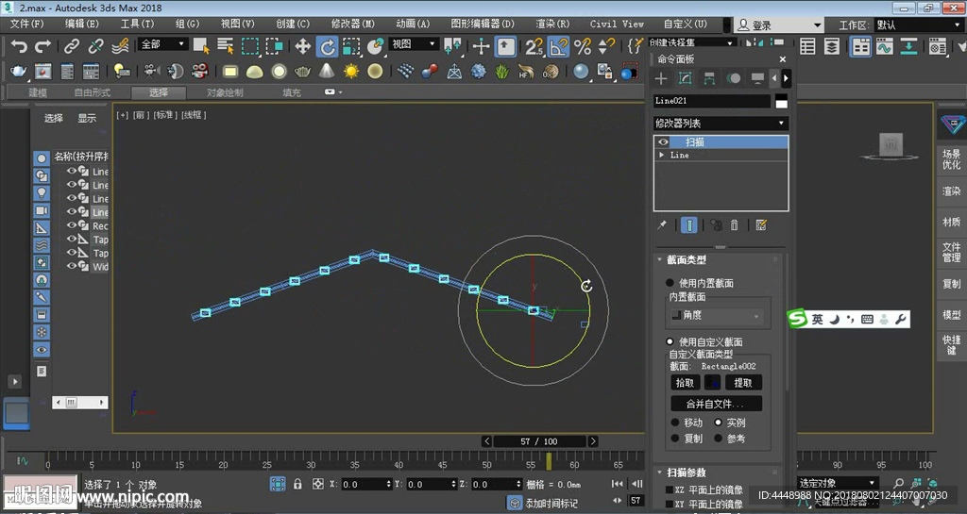Viewport: 967px width, 514px height.
Task: Click the Bind to Space Warp icon
Action: 120,46
